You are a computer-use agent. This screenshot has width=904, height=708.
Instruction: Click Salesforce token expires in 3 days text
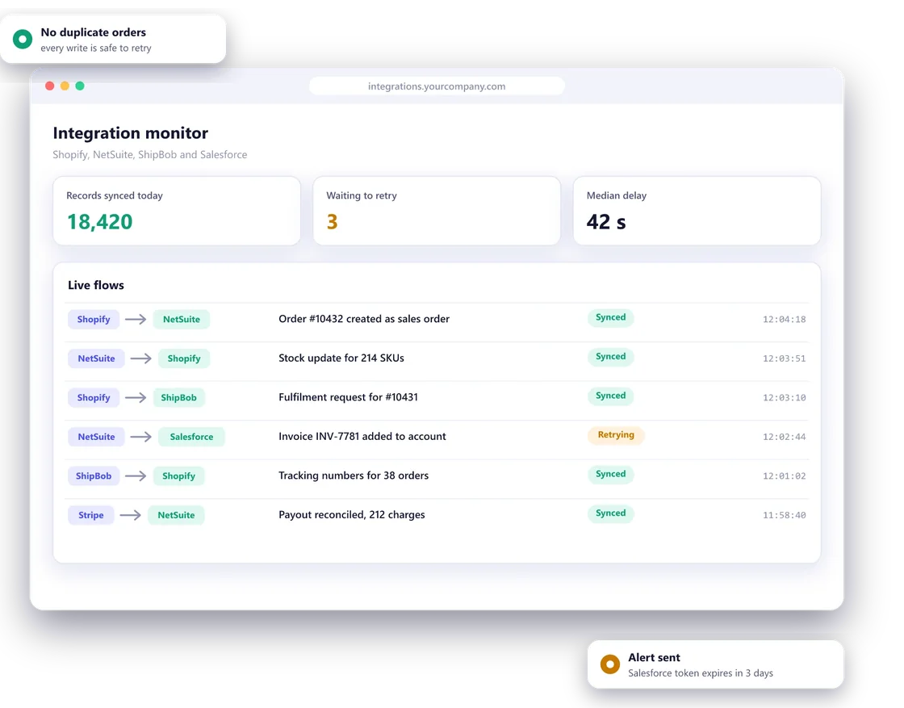coord(701,673)
